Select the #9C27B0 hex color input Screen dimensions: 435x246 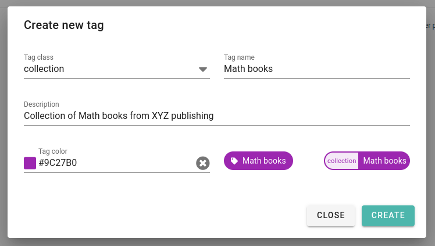tap(116, 162)
